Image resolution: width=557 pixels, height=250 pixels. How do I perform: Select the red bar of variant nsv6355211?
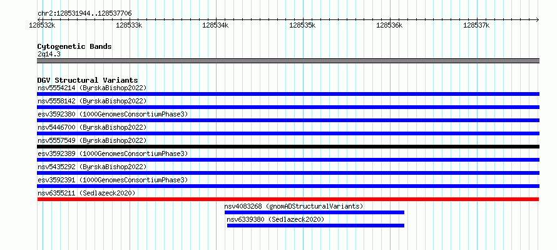point(288,199)
